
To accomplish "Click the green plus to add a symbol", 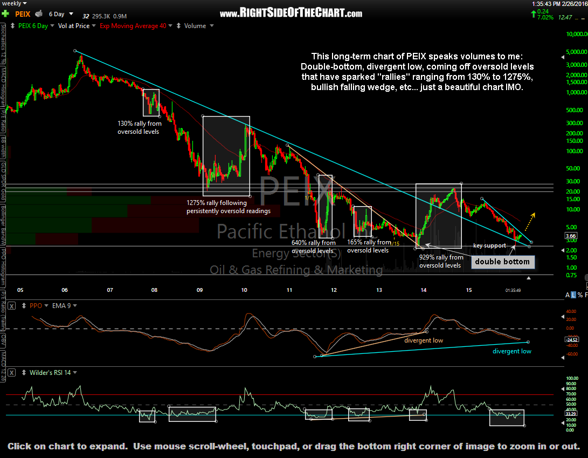I will coord(5,13).
